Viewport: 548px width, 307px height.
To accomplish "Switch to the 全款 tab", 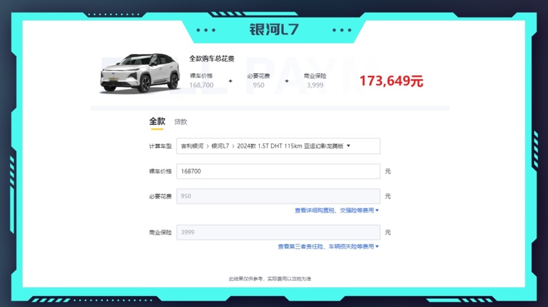I will pos(157,121).
